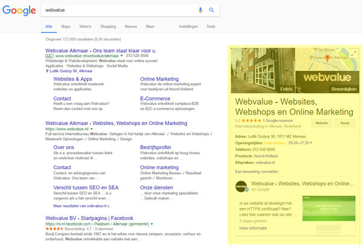Image resolution: width=363 pixels, height=248 pixels.
Task: Open Webvalue BV - Startpagina | Facebook result
Action: click(90, 218)
